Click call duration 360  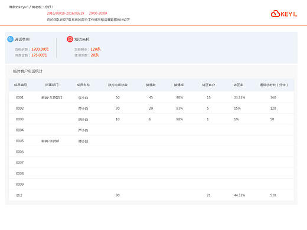273,97
